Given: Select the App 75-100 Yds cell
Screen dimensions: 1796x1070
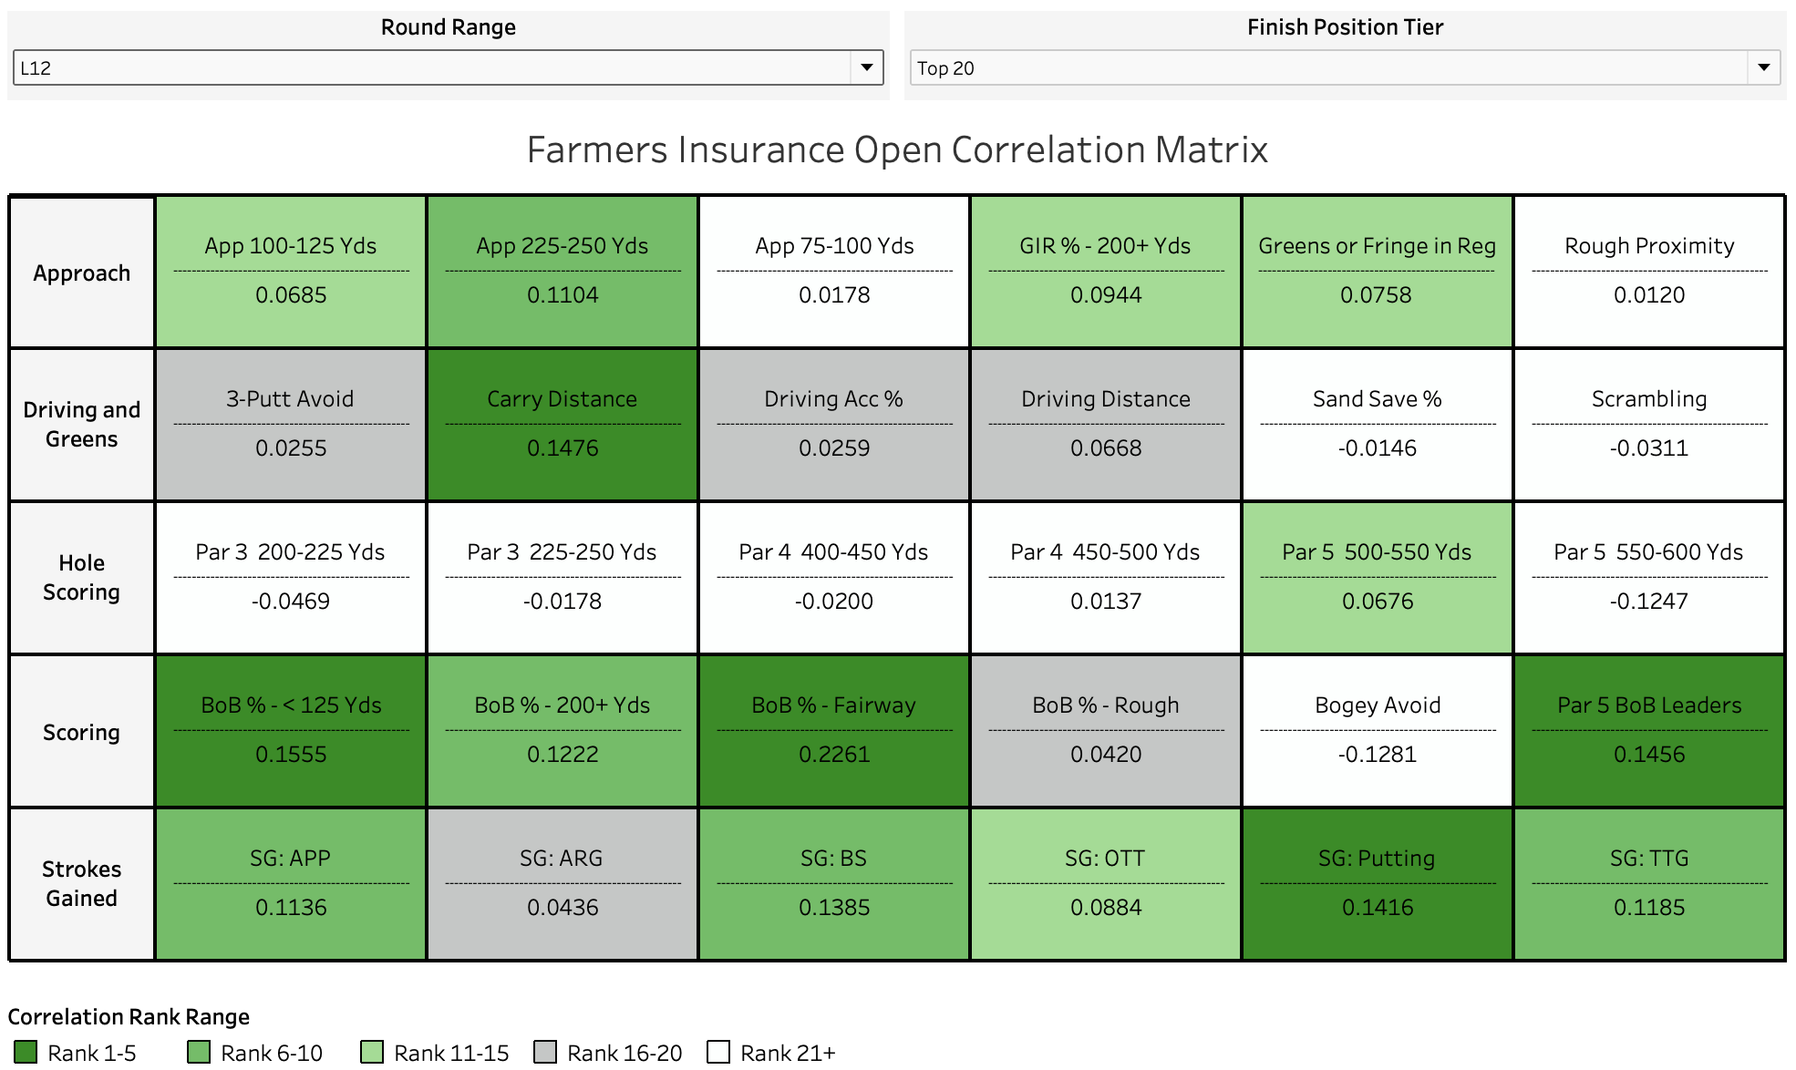Looking at the screenshot, I should (834, 272).
